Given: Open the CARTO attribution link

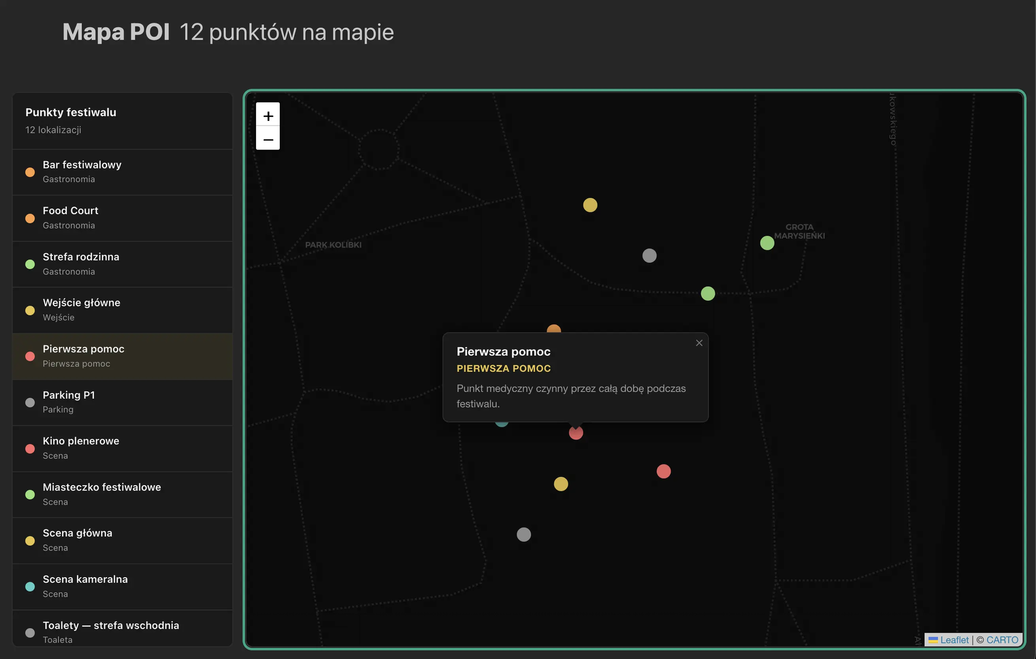Looking at the screenshot, I should tap(1002, 640).
